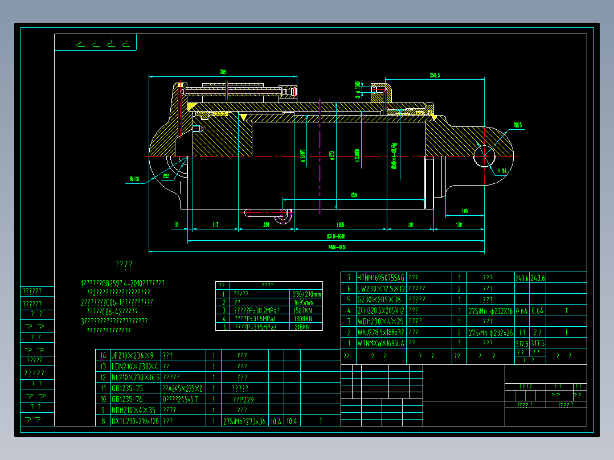
Task: Click the 27SiMn φ232X16 material cell
Action: [x=490, y=311]
